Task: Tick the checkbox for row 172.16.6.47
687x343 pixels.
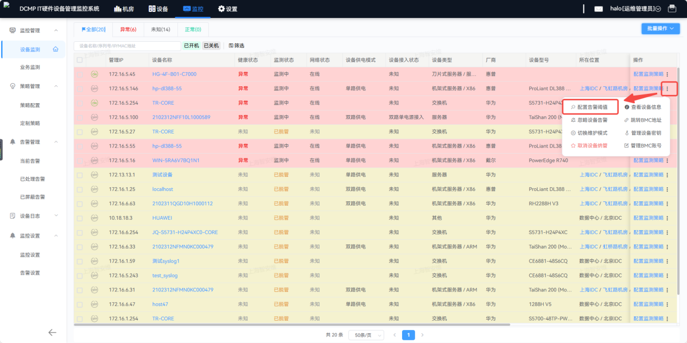Action: click(80, 304)
